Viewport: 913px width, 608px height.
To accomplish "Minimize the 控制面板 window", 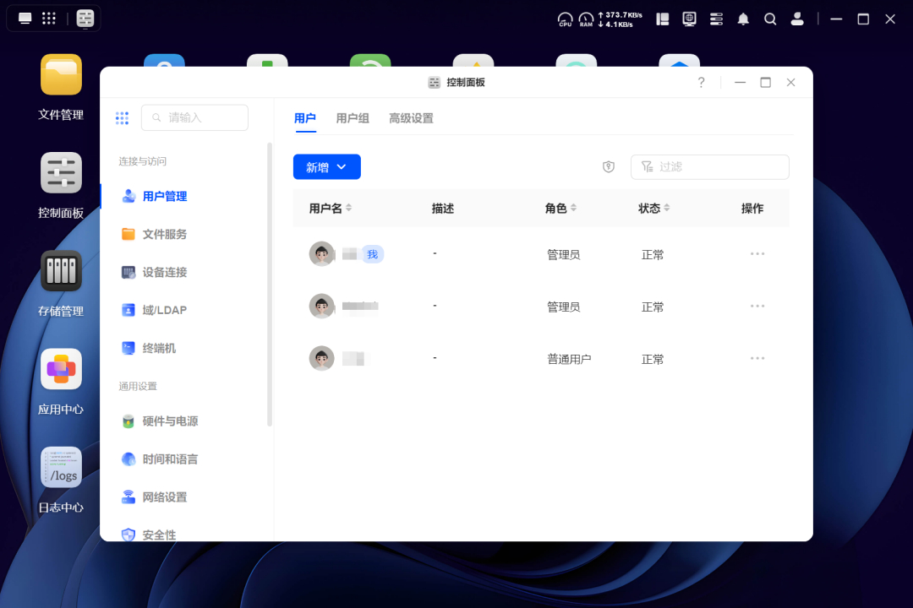I will pos(740,83).
